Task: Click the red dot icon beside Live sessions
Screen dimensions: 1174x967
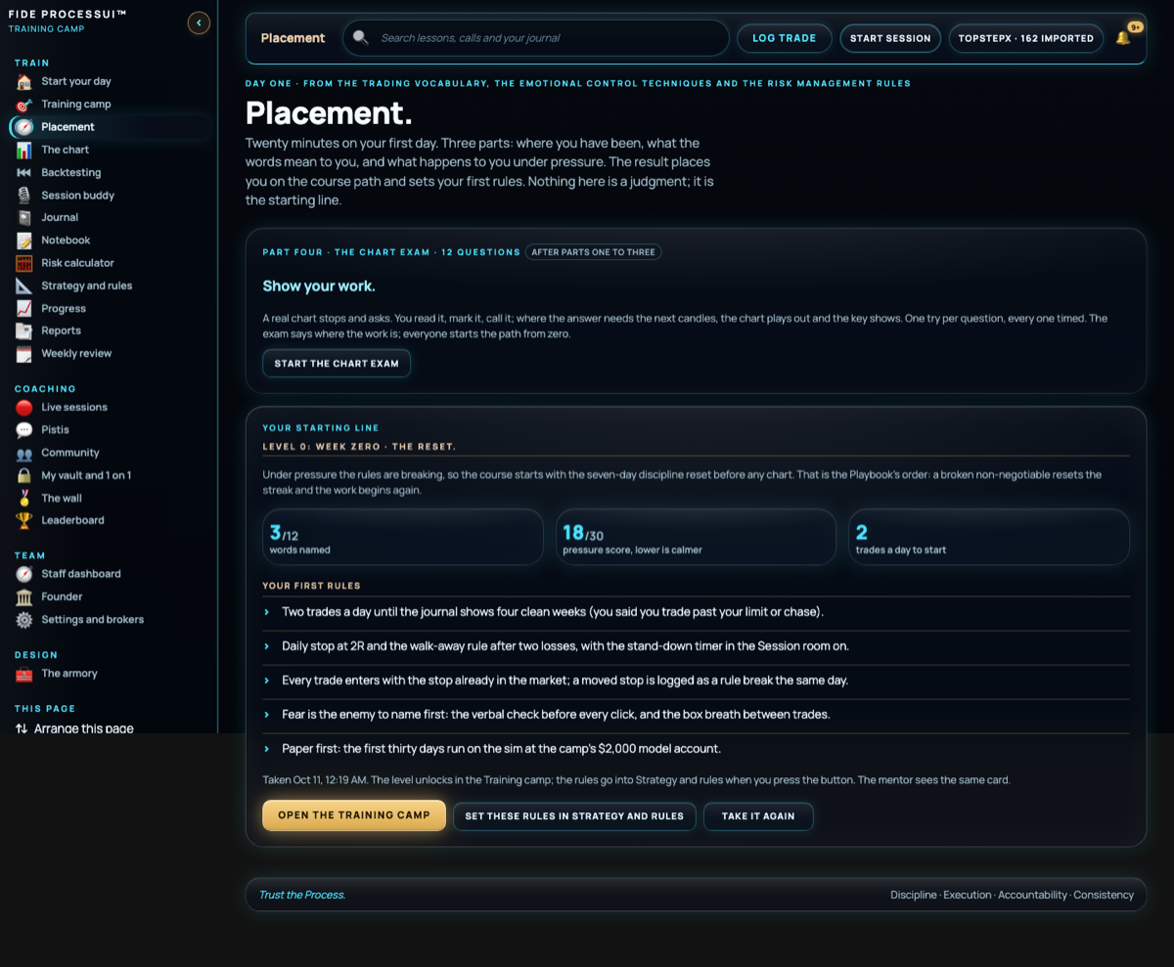Action: click(24, 407)
